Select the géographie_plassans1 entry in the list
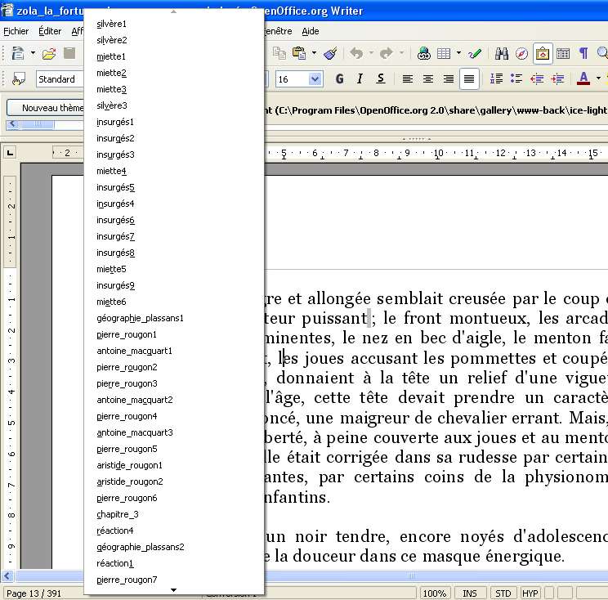The width and height of the screenshot is (608, 600). point(140,318)
